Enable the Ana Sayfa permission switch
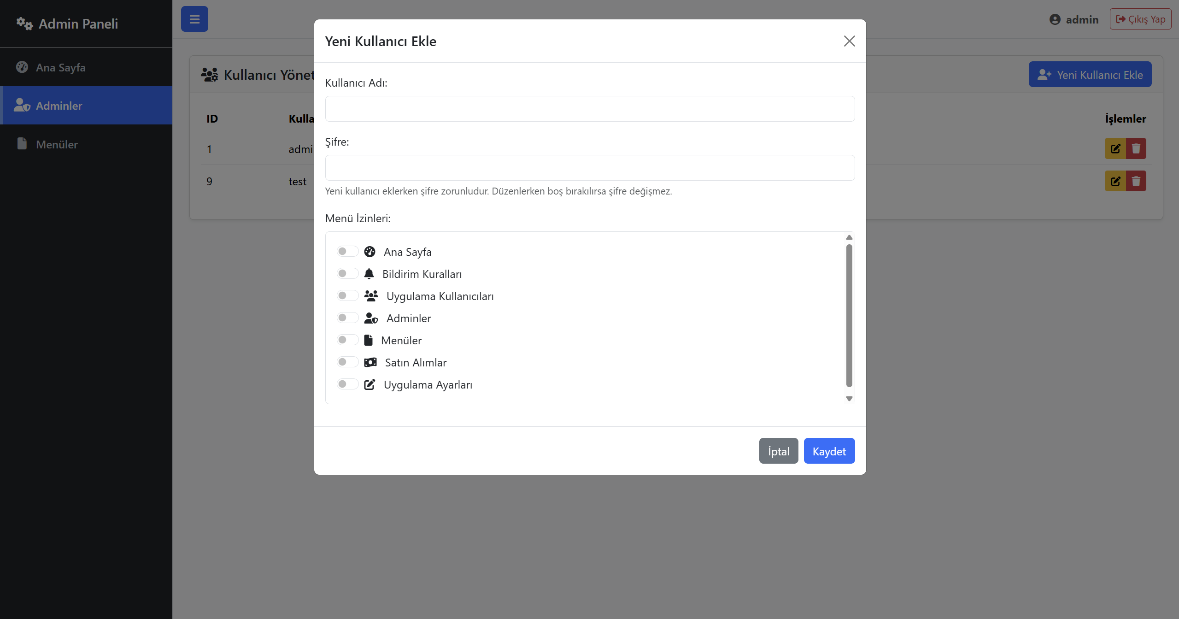The width and height of the screenshot is (1179, 619). coord(347,251)
